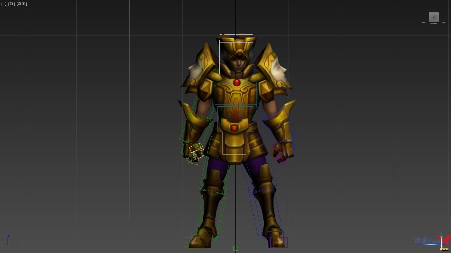Open the [+] viewport general menu
This screenshot has width=451, height=253.
click(4, 4)
